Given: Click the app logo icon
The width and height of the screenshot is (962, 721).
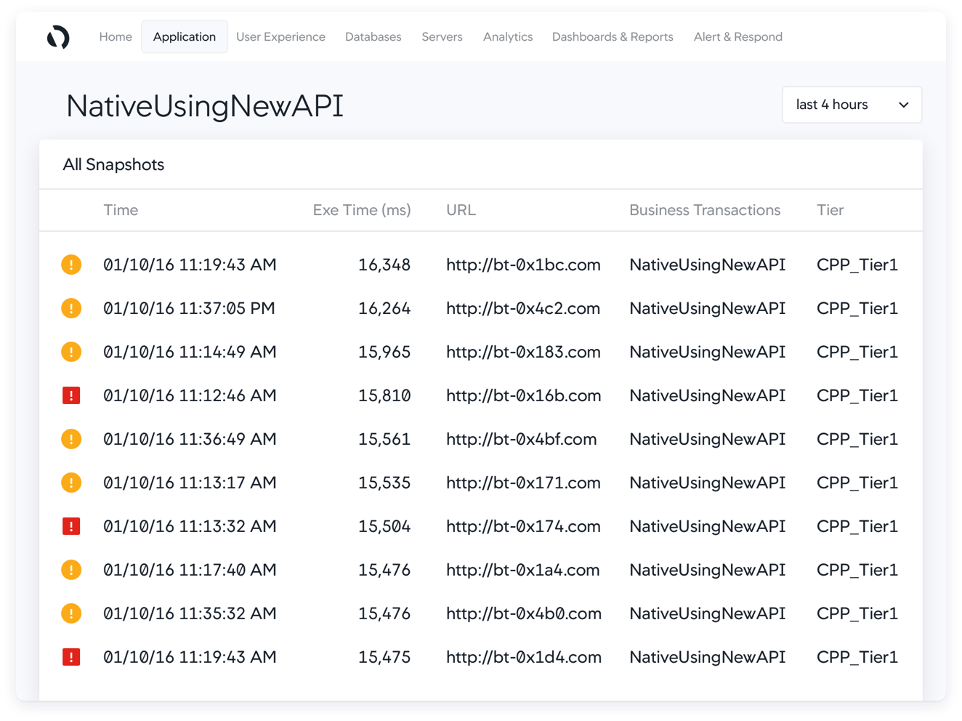Looking at the screenshot, I should tap(58, 37).
